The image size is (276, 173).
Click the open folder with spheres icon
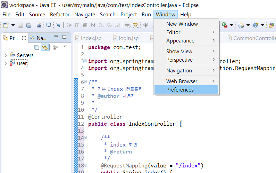pos(271,25)
